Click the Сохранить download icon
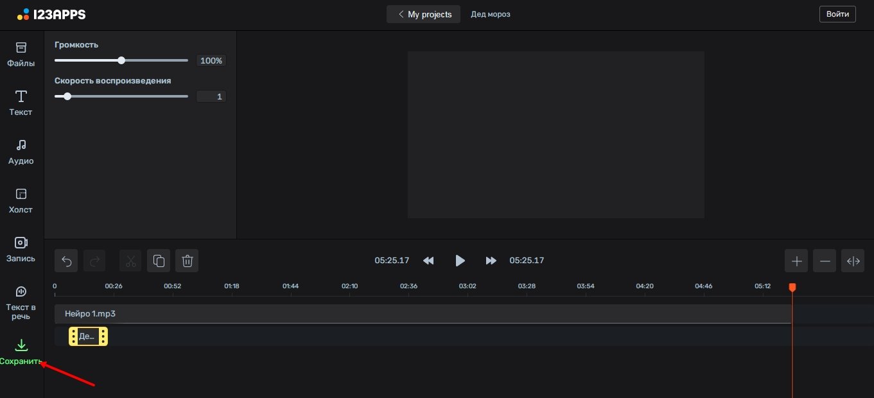Image resolution: width=874 pixels, height=398 pixels. point(21,345)
